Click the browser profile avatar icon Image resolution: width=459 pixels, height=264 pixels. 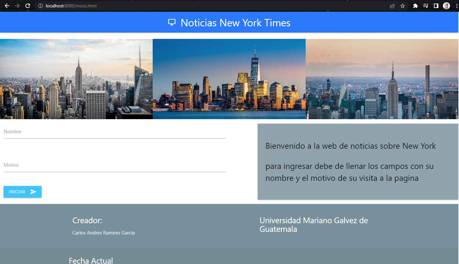coord(446,5)
